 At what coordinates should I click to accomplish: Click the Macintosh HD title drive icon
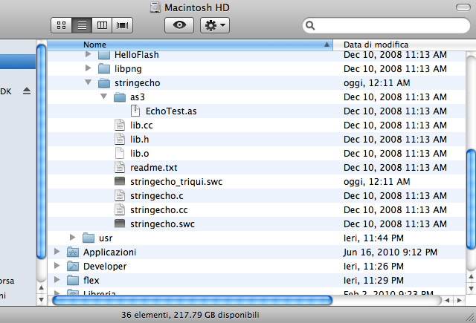(155, 7)
